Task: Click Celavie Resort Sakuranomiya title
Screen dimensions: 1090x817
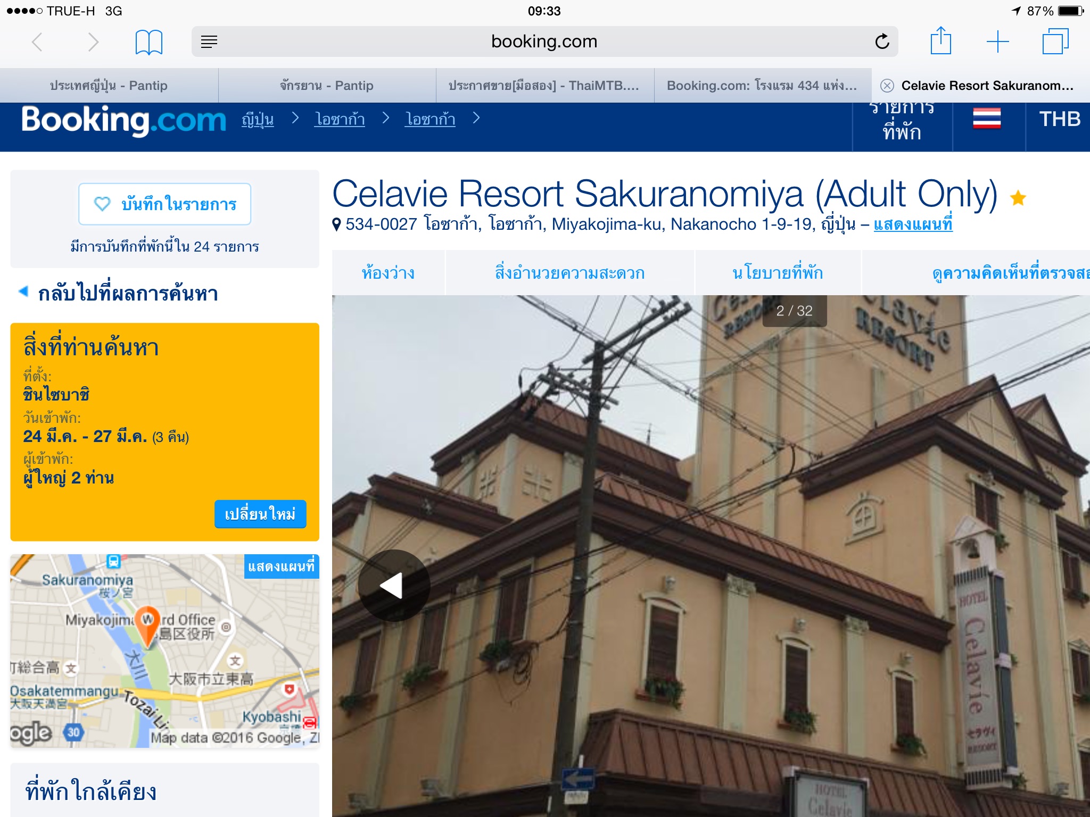Action: [665, 194]
